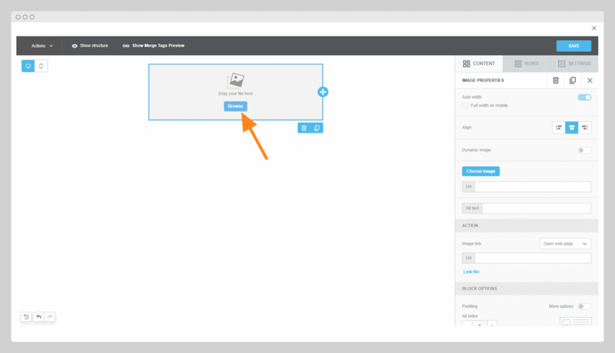Click the Alt text input field

tap(536, 209)
